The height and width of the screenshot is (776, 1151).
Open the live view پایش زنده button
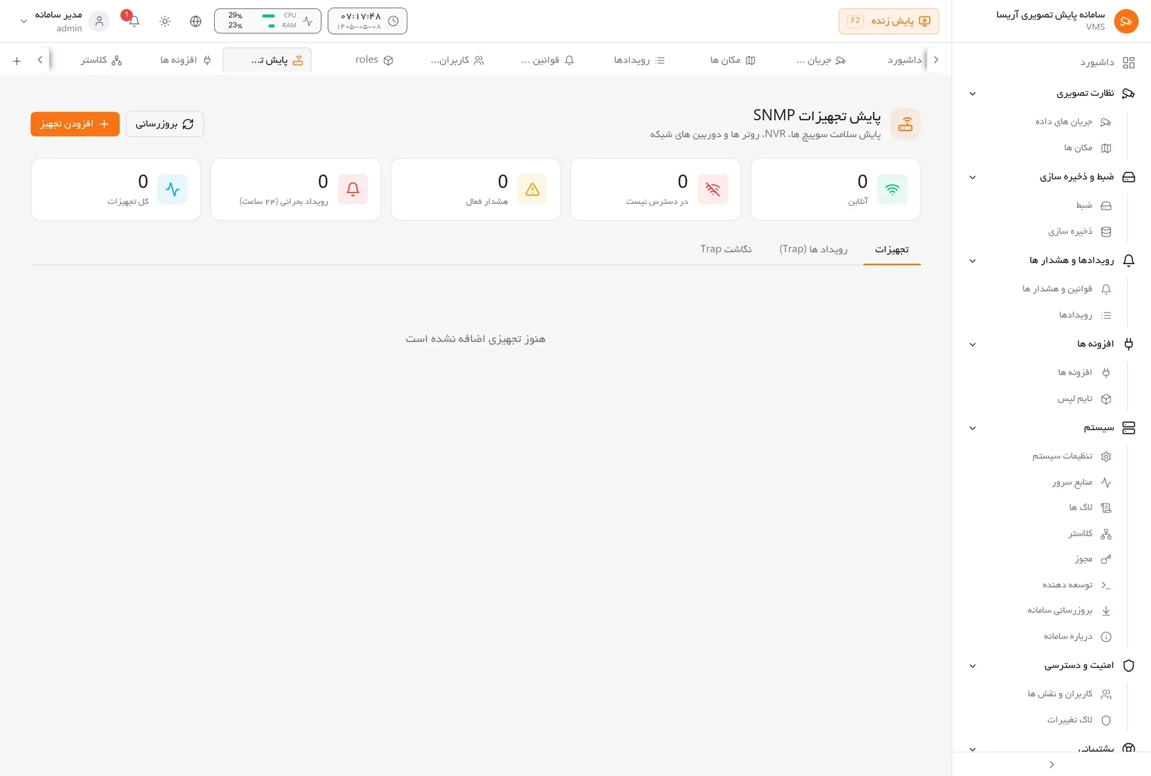click(889, 21)
